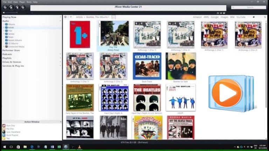Select the red '1+' album cover
This screenshot has height=151, width=269.
(x=80, y=34)
